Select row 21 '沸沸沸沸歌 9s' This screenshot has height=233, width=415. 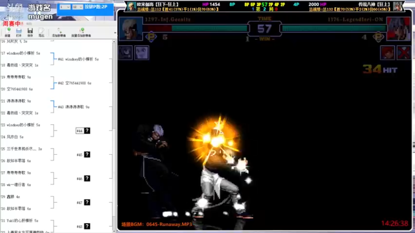16,101
